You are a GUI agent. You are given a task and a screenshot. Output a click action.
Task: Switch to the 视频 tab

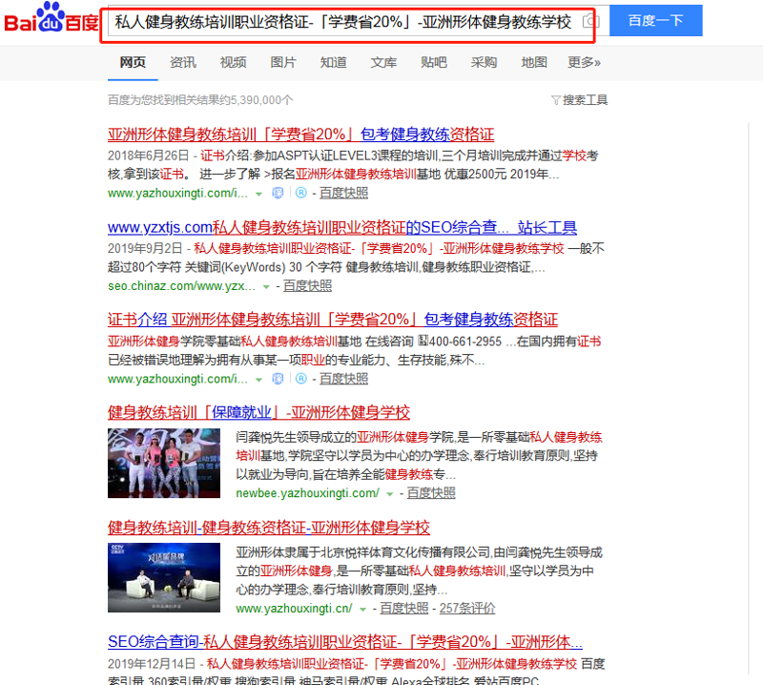click(x=233, y=62)
